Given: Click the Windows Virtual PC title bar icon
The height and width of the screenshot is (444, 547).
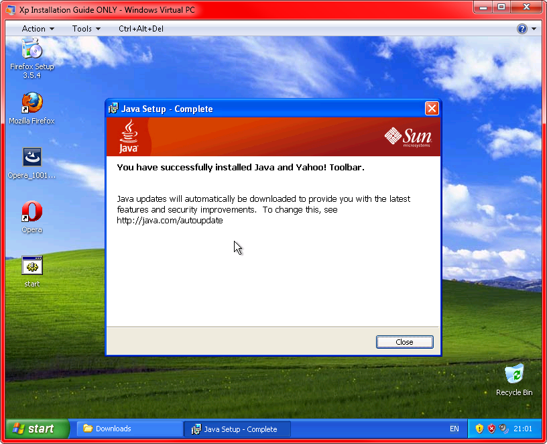Looking at the screenshot, I should (11, 10).
